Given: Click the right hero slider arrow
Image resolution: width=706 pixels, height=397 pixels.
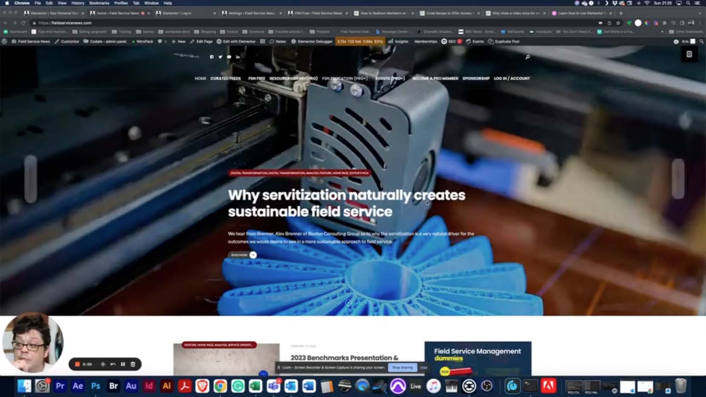Looking at the screenshot, I should (x=678, y=179).
